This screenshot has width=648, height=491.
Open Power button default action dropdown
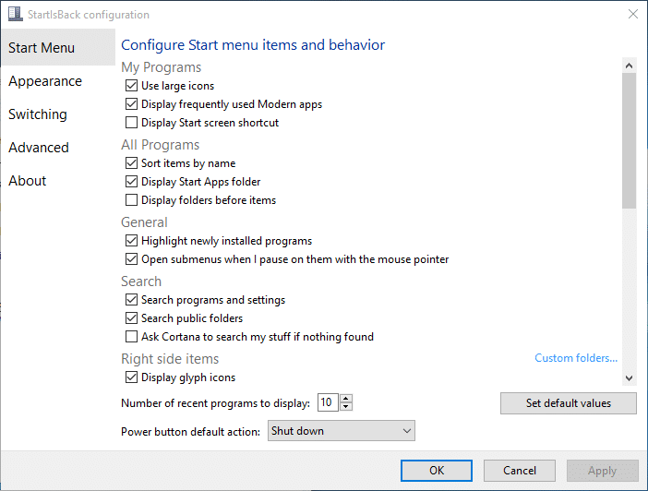point(342,431)
